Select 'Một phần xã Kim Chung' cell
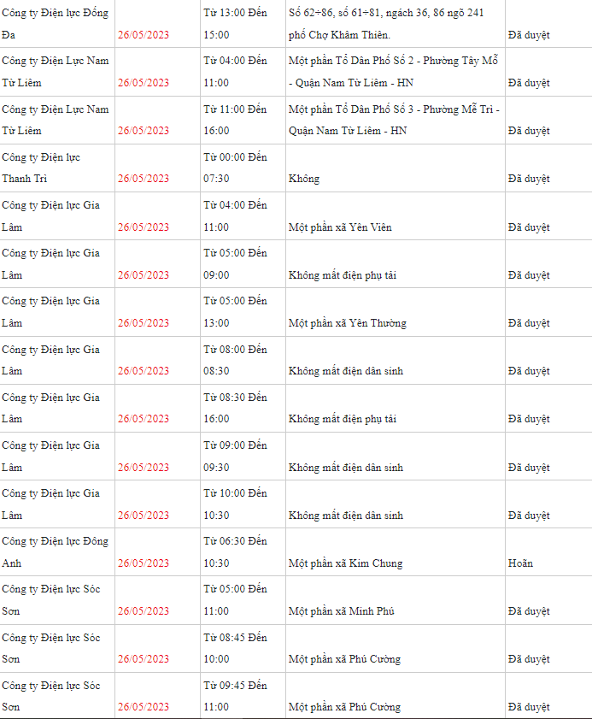Screen dimensions: 592x719 (x=396, y=552)
